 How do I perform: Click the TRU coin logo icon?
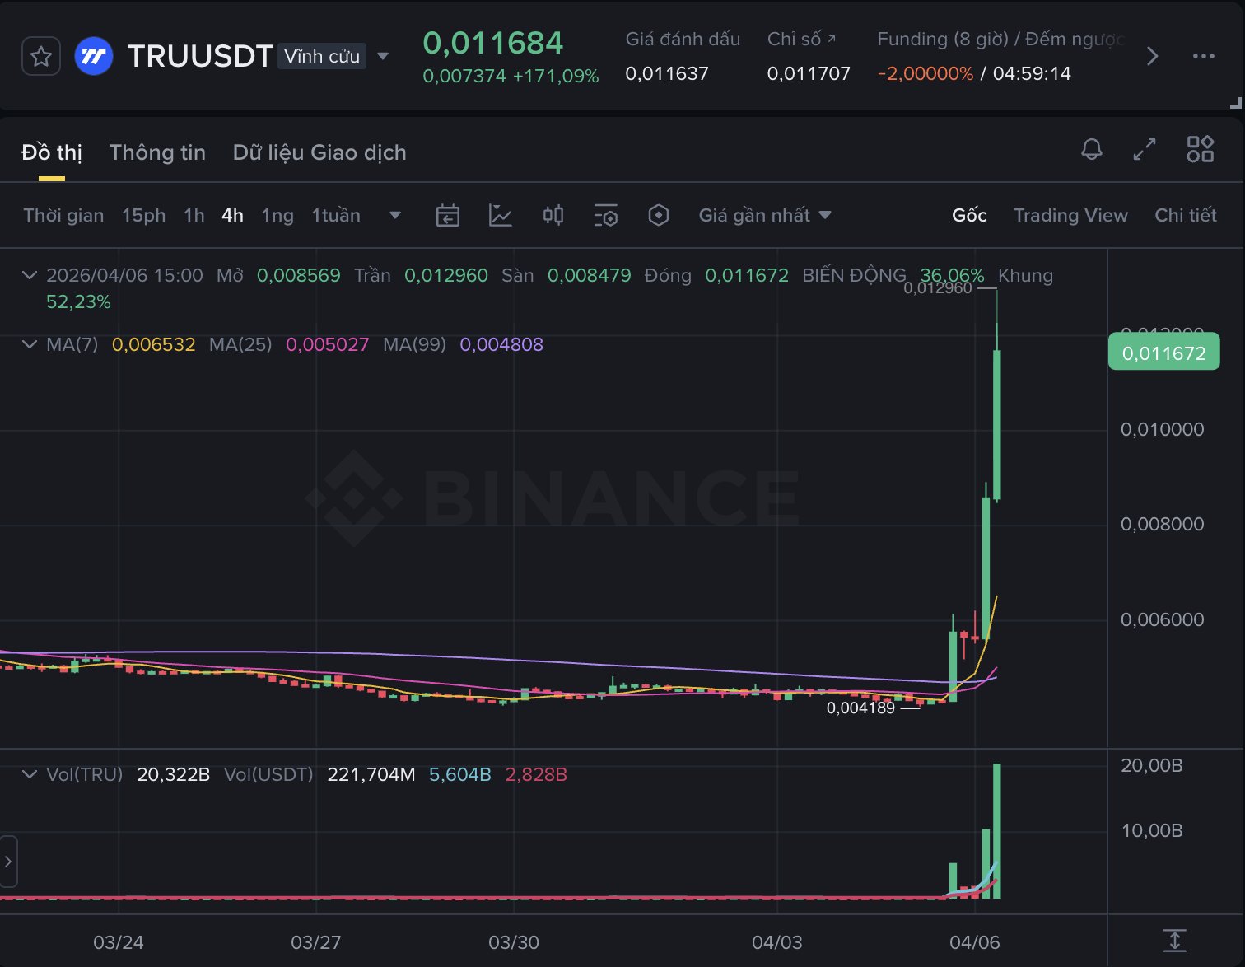(94, 57)
